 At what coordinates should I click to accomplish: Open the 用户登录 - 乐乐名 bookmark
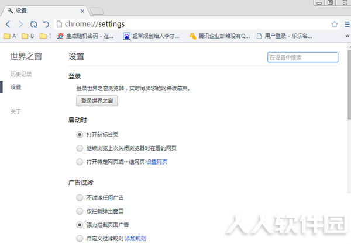(x=284, y=36)
